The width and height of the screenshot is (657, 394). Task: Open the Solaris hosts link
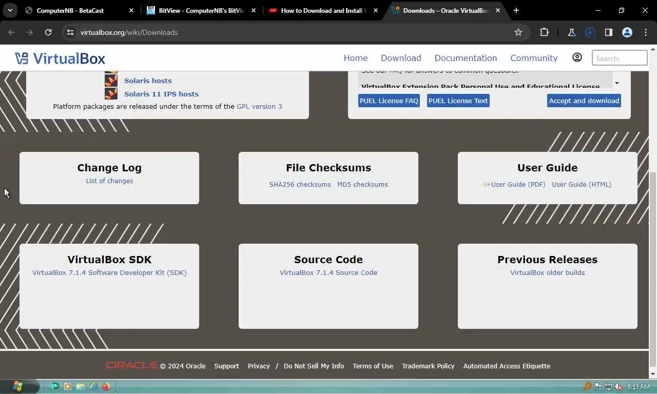[148, 81]
